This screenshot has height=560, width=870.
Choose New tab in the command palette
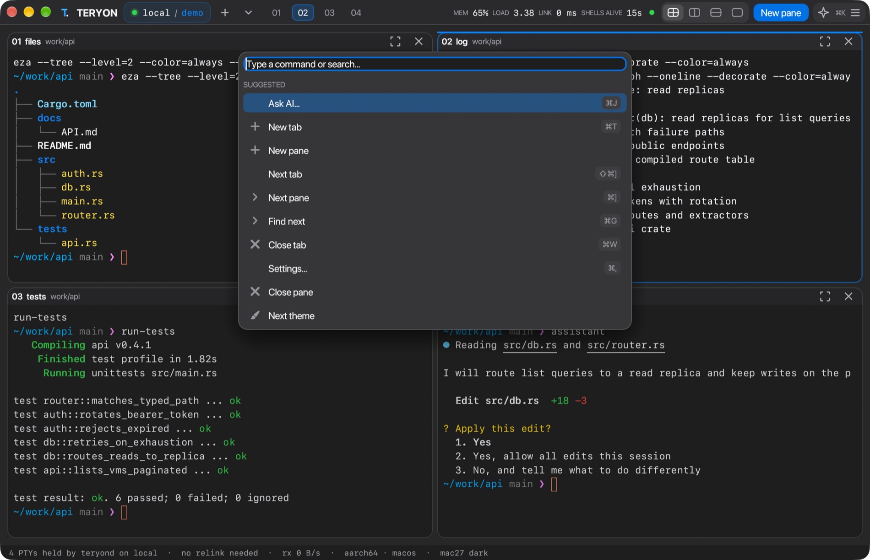pos(435,127)
